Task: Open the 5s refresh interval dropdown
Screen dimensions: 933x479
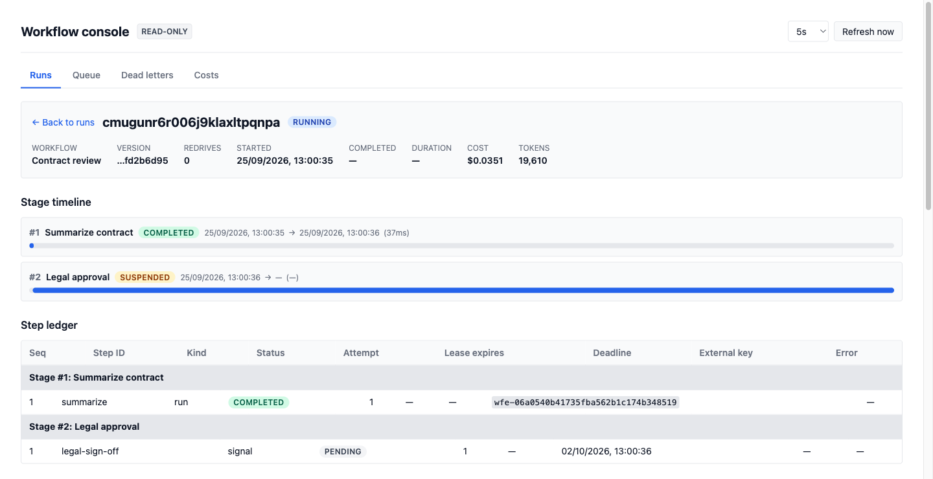Action: tap(808, 31)
